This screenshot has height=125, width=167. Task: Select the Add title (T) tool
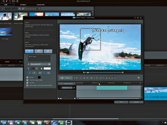point(30,51)
